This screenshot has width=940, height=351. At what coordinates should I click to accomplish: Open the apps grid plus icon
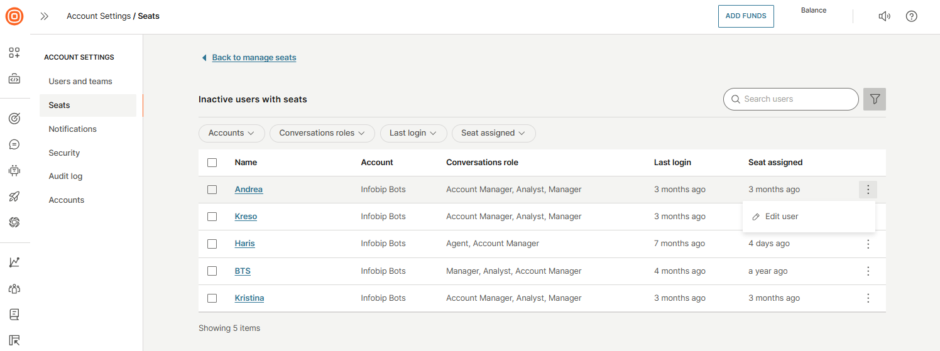[x=14, y=53]
